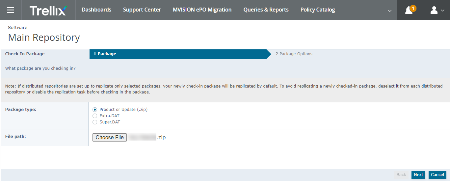Click the Check In Package label
The height and width of the screenshot is (182, 450).
25,54
